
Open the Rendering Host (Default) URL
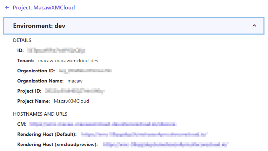coord(145,134)
